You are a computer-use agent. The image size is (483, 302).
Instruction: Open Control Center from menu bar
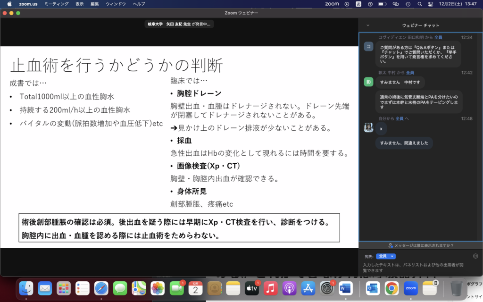click(x=430, y=4)
